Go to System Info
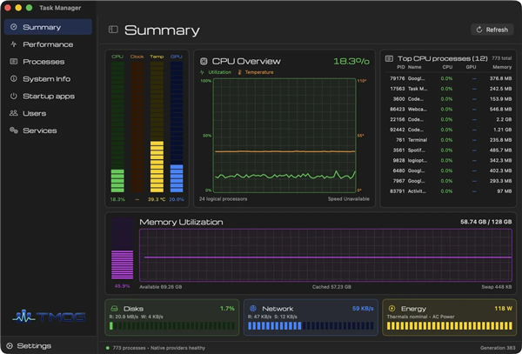 pos(48,79)
